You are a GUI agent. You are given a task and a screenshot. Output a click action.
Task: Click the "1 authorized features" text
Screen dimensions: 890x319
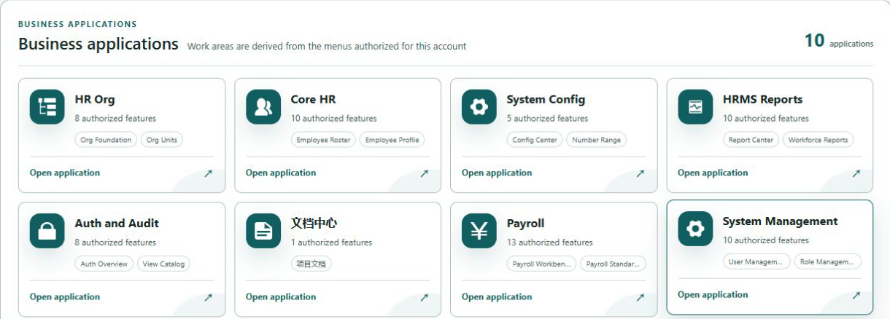332,243
